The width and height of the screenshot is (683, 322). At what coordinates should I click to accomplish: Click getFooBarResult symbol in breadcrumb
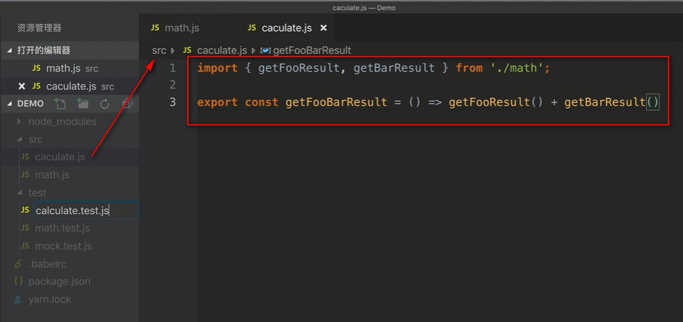point(312,51)
